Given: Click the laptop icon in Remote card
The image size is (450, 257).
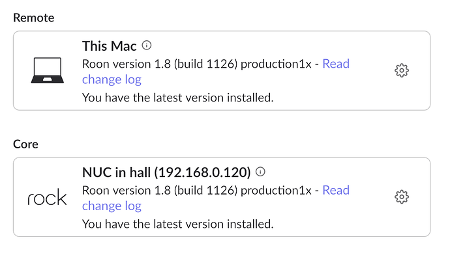Looking at the screenshot, I should (48, 70).
